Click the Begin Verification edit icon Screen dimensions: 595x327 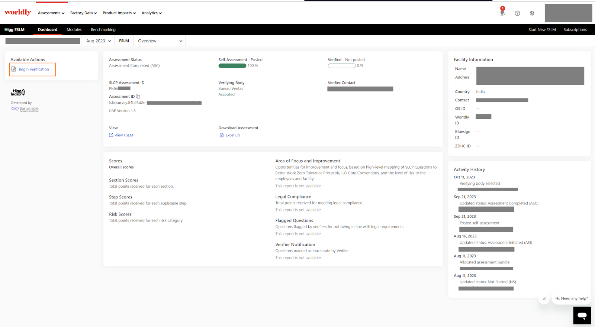coord(14,69)
